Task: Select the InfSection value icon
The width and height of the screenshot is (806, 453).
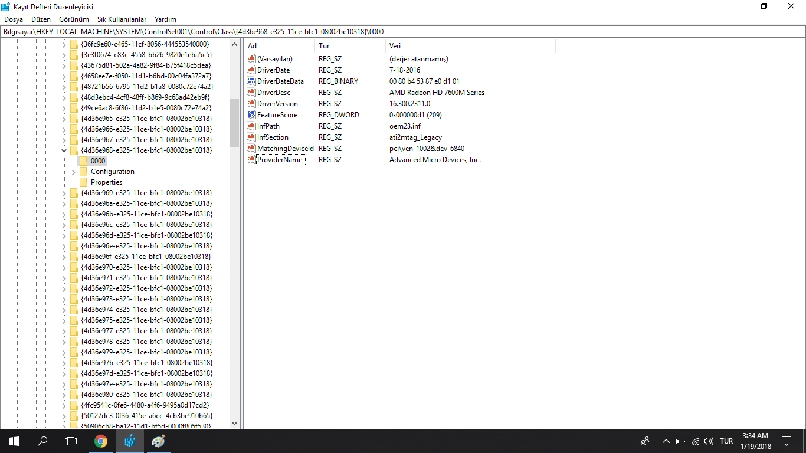Action: pos(251,137)
